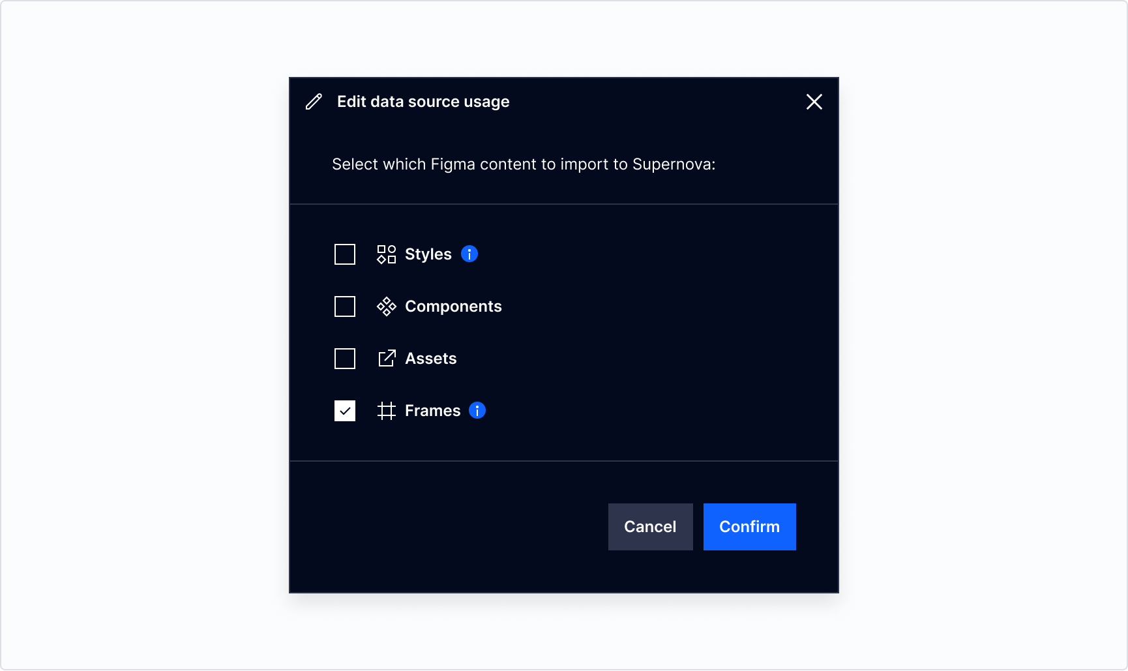Uncheck the Frames checkbox
This screenshot has height=671, width=1128.
(x=345, y=411)
